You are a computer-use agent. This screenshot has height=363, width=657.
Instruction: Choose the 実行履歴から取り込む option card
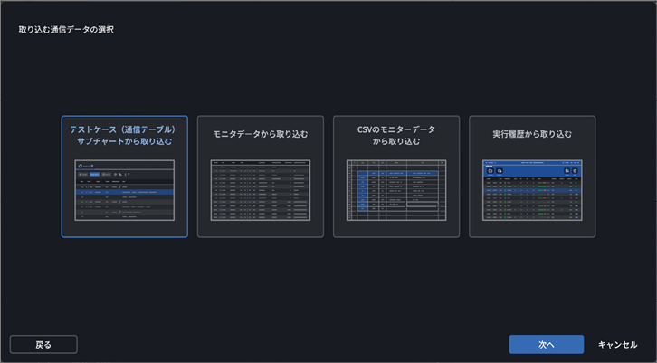tap(532, 177)
